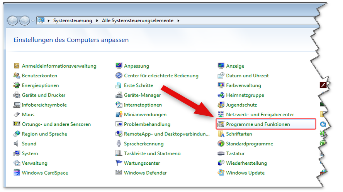Click the Anmeldeinformationsverwaltung vault icon
The height and width of the screenshot is (192, 343).
17,66
